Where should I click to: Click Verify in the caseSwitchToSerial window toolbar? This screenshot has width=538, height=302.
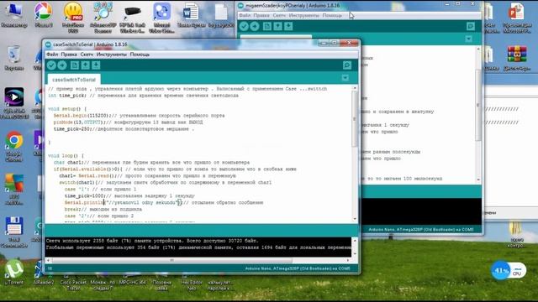pos(51,65)
